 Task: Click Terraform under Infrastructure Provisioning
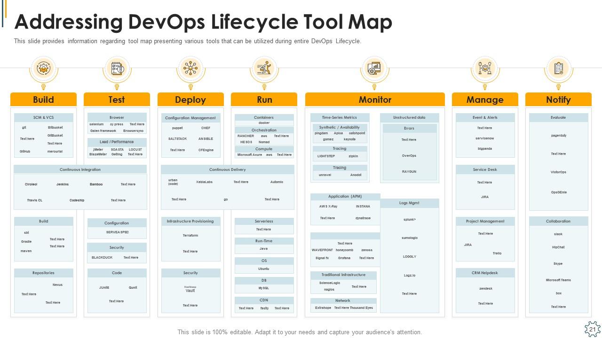tap(190, 235)
